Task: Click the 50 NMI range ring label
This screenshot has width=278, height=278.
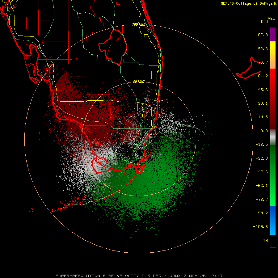Action: (x=139, y=82)
